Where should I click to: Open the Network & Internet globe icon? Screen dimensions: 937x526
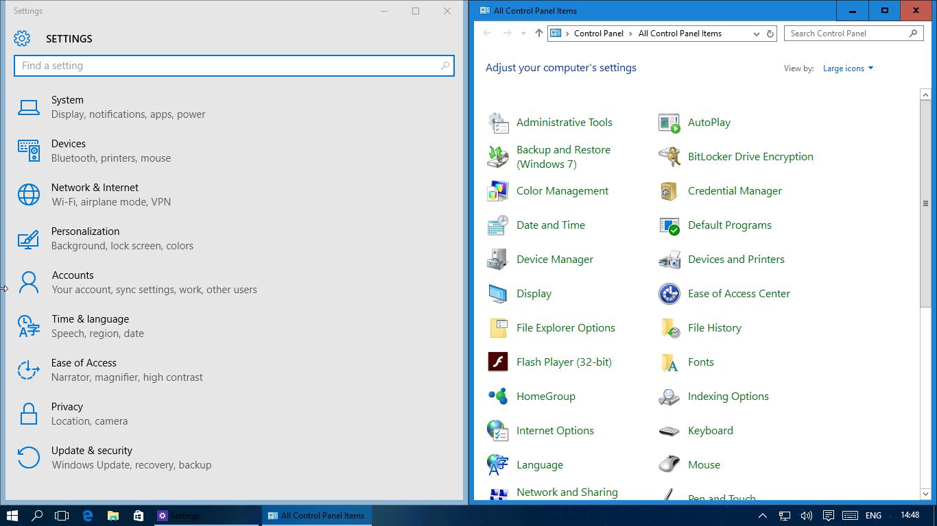29,195
